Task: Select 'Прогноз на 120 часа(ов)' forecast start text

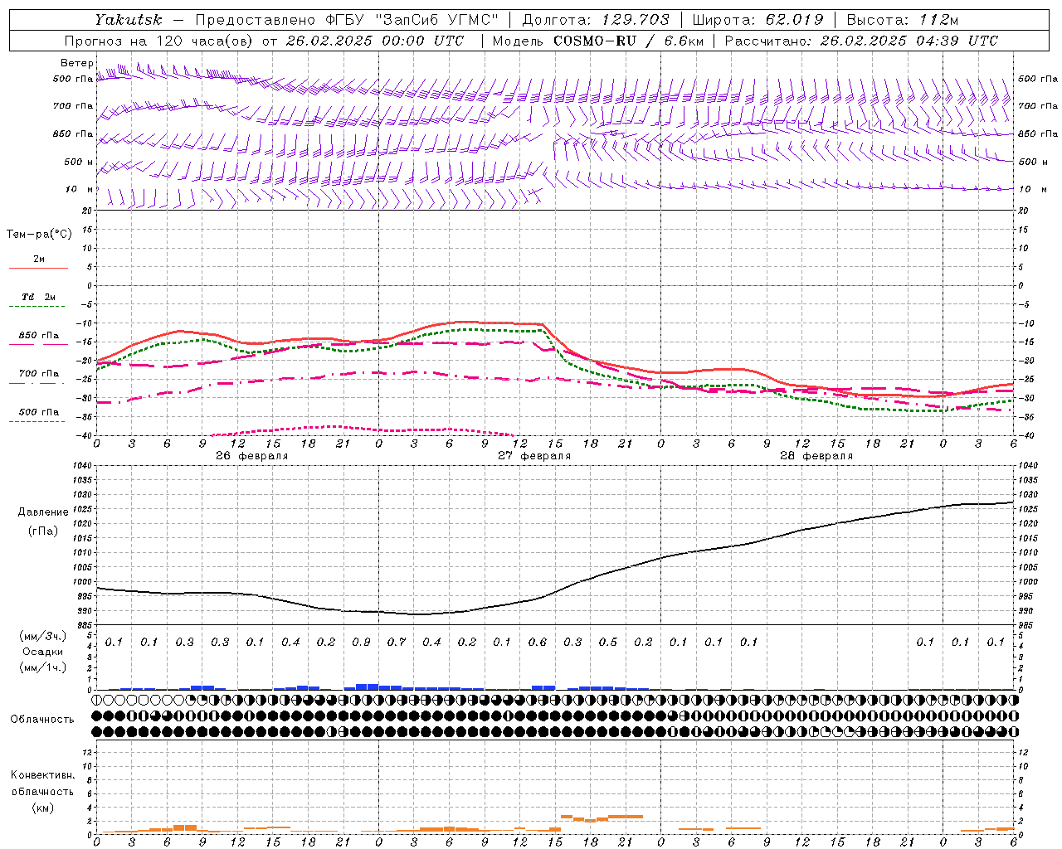Action: tap(159, 41)
